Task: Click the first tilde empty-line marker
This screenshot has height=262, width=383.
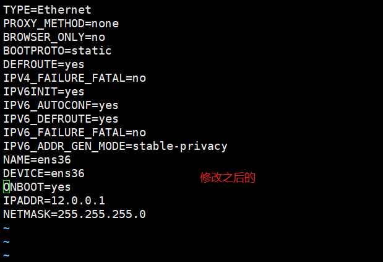Action: click(6, 228)
